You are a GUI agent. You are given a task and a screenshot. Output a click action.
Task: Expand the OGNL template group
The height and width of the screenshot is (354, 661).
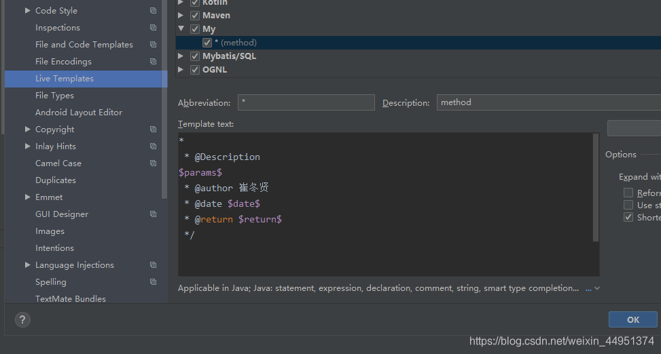181,69
